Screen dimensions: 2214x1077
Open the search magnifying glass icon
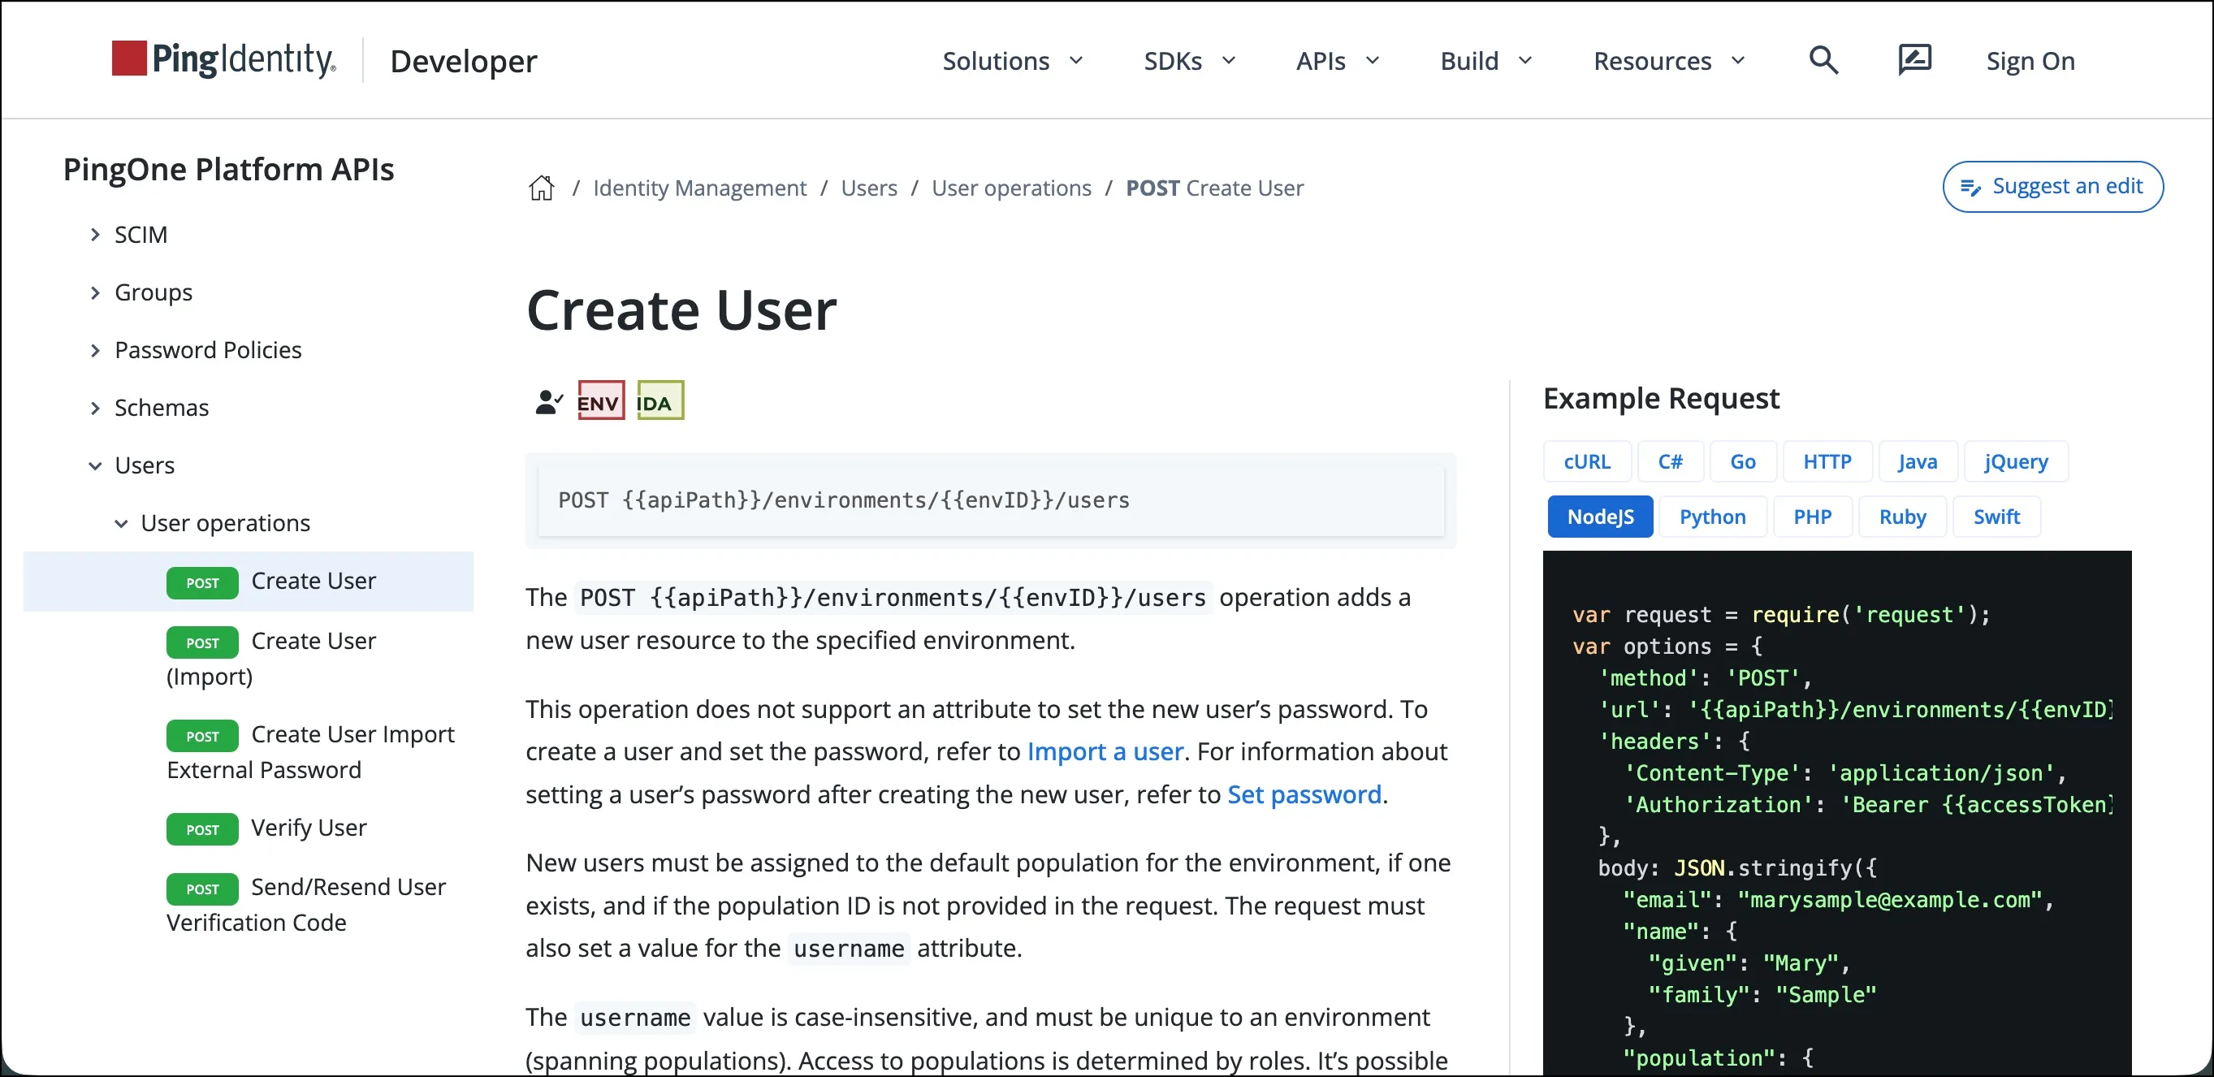[1824, 60]
